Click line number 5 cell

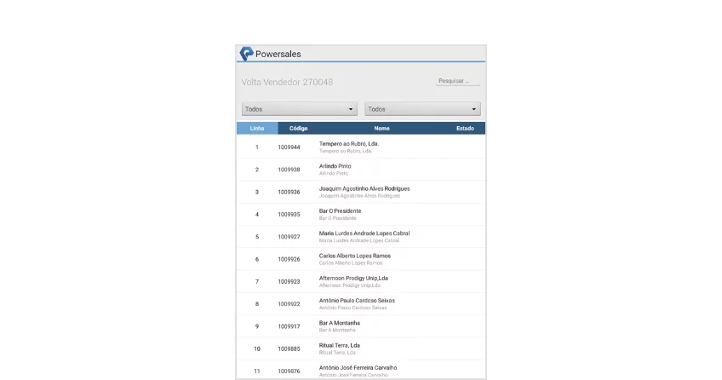257,237
